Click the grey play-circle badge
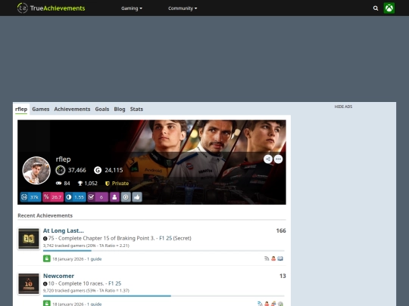 coord(126,197)
